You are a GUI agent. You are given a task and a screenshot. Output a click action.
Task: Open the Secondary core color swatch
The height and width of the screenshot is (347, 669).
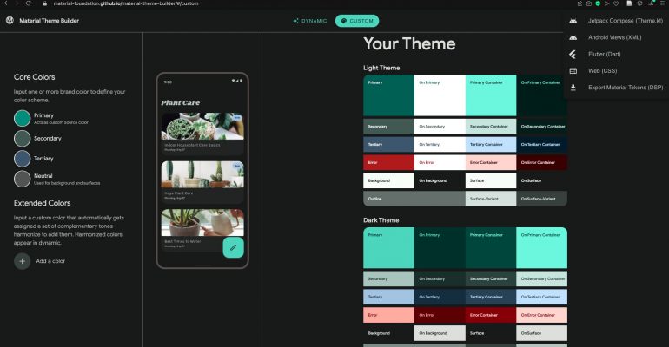tap(23, 139)
